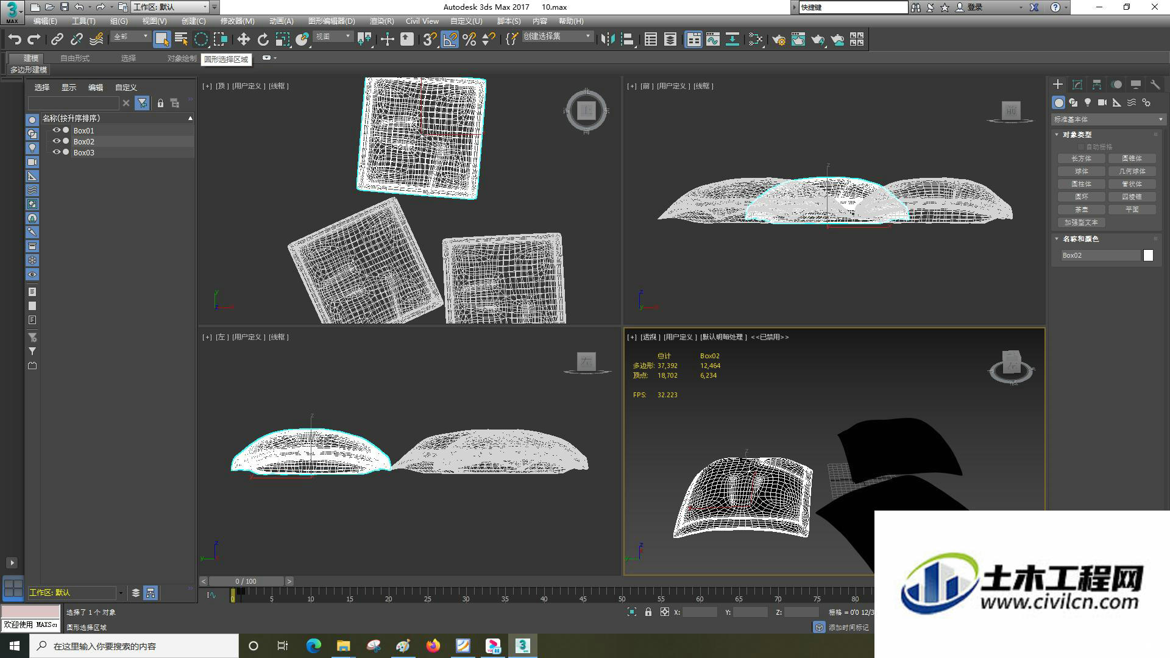The image size is (1170, 658).
Task: Click the Mirror tool icon
Action: point(607,40)
